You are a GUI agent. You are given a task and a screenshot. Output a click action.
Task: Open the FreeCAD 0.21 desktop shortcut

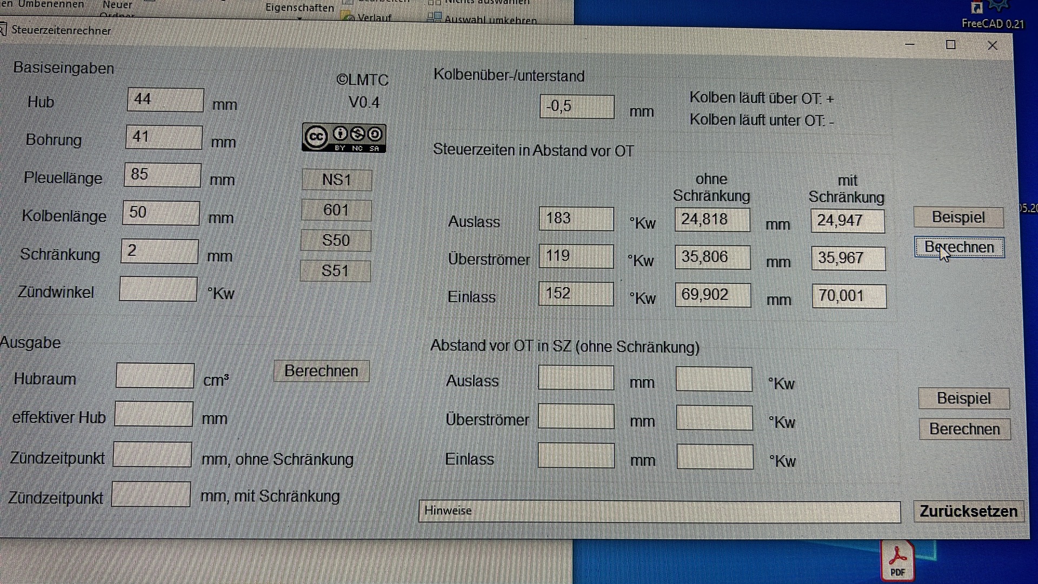(x=993, y=15)
